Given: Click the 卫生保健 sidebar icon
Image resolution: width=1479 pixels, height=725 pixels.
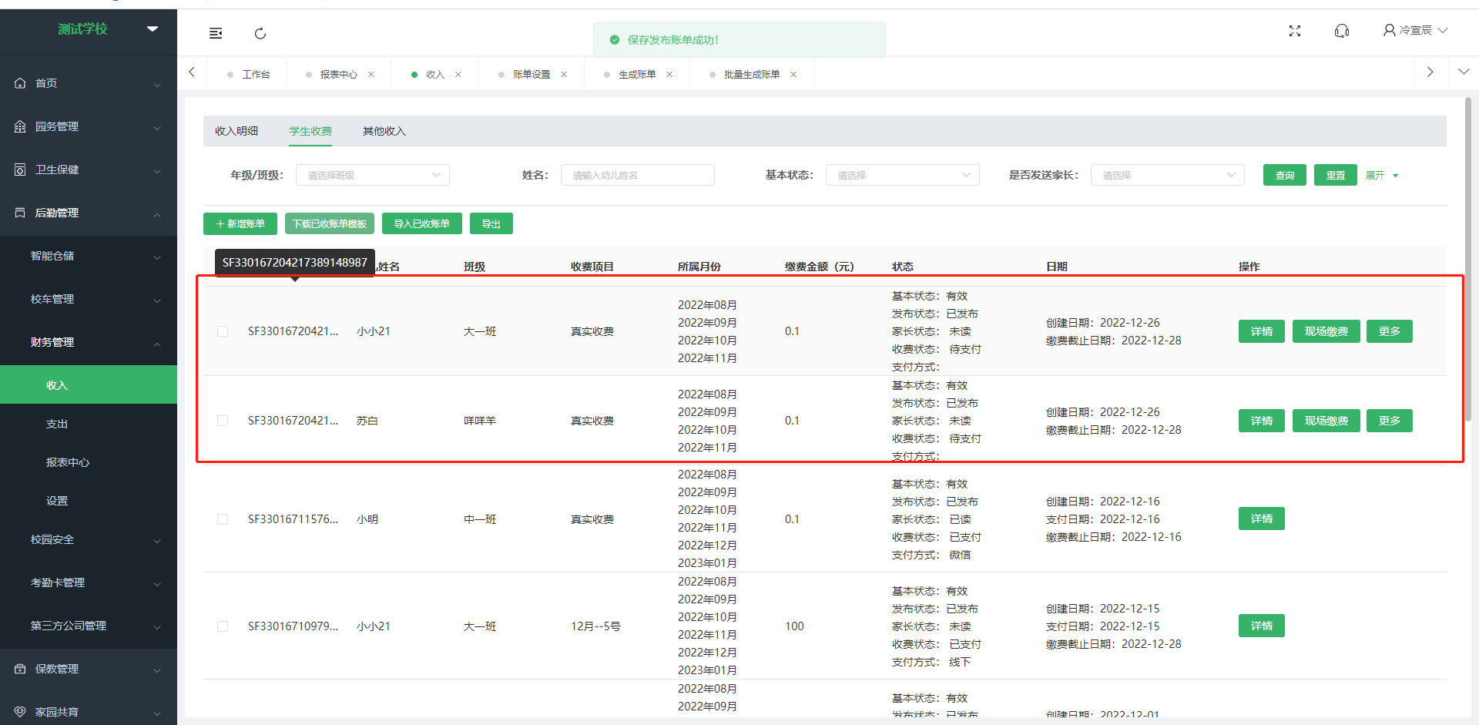Looking at the screenshot, I should 20,170.
